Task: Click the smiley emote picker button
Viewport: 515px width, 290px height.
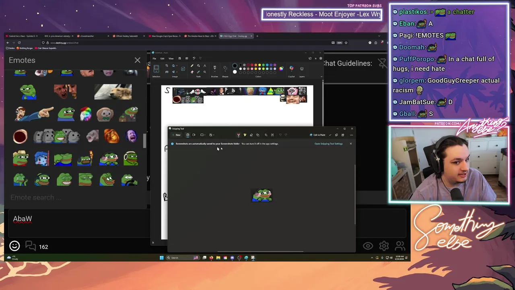Action: pyautogui.click(x=14, y=246)
